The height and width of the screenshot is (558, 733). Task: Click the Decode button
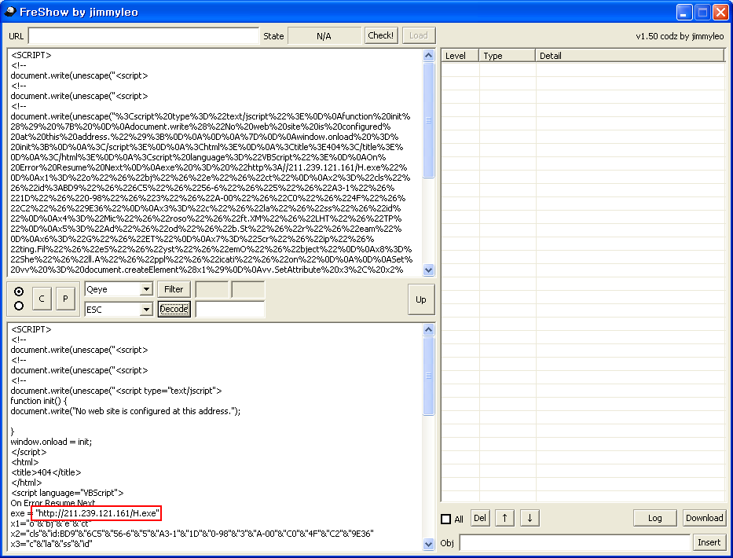point(174,309)
